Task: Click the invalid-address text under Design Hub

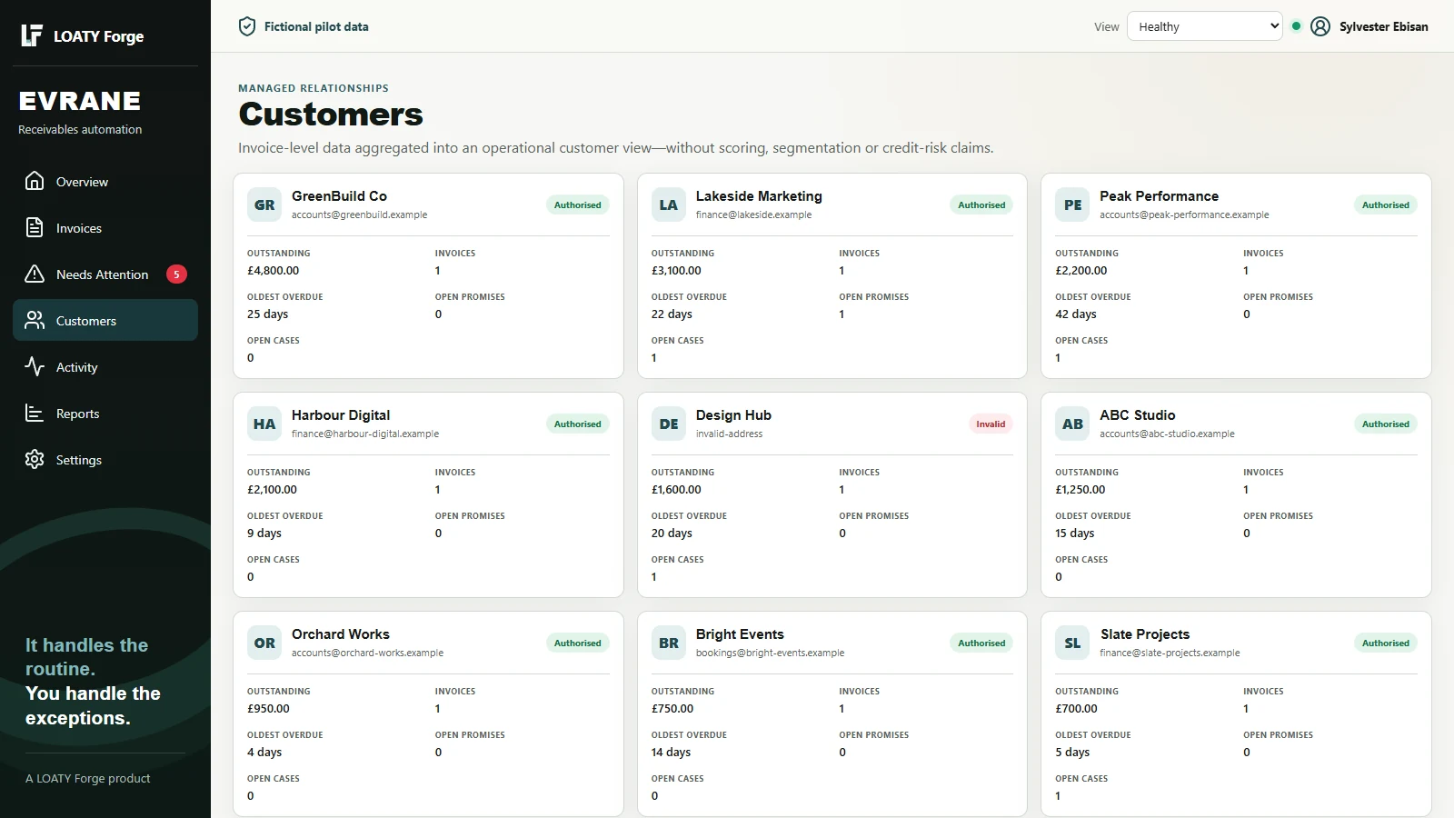Action: click(x=729, y=434)
